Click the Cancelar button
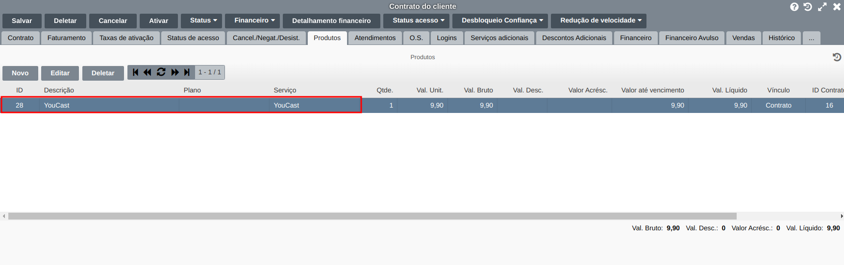The image size is (844, 265). [113, 21]
